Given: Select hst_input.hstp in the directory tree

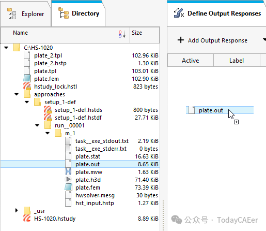Looking at the screenshot, I should point(95,203).
